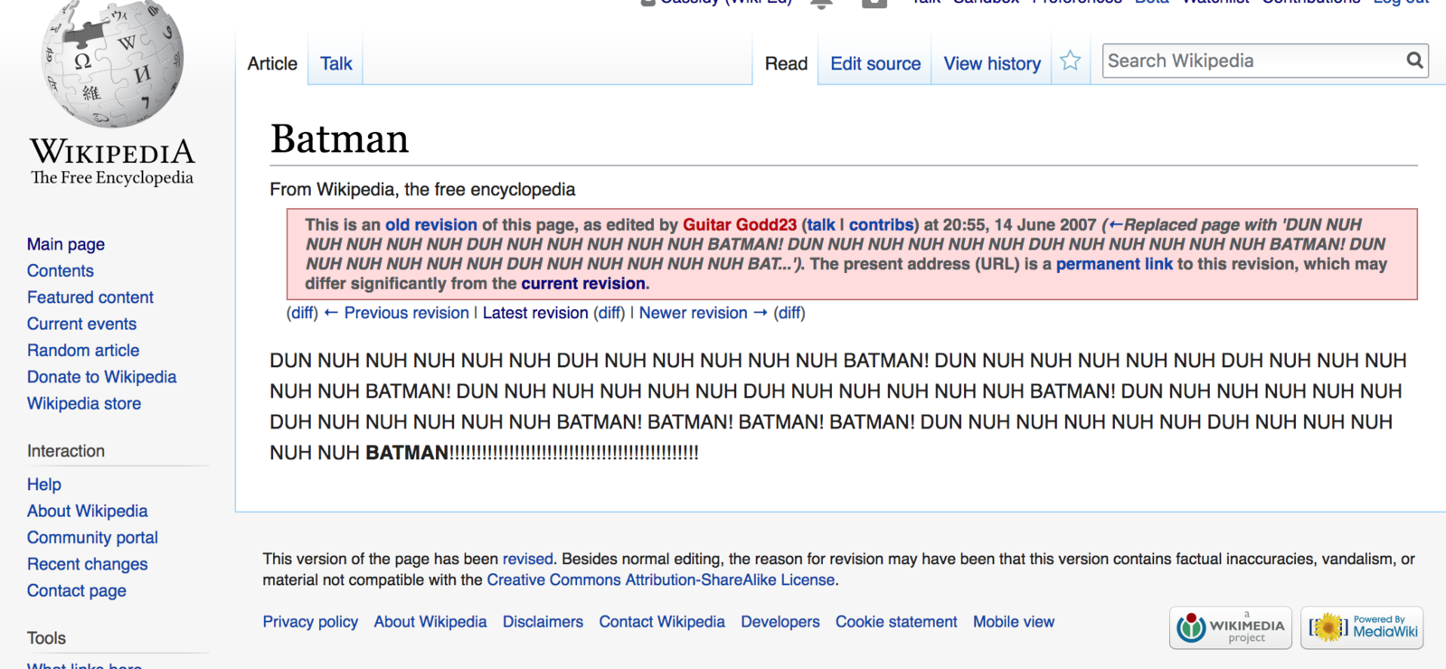The height and width of the screenshot is (669, 1446).
Task: View Recent changes link
Action: [87, 564]
